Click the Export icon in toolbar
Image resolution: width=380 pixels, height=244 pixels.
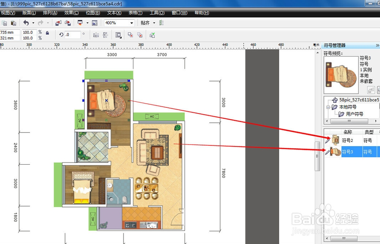click(x=68, y=23)
